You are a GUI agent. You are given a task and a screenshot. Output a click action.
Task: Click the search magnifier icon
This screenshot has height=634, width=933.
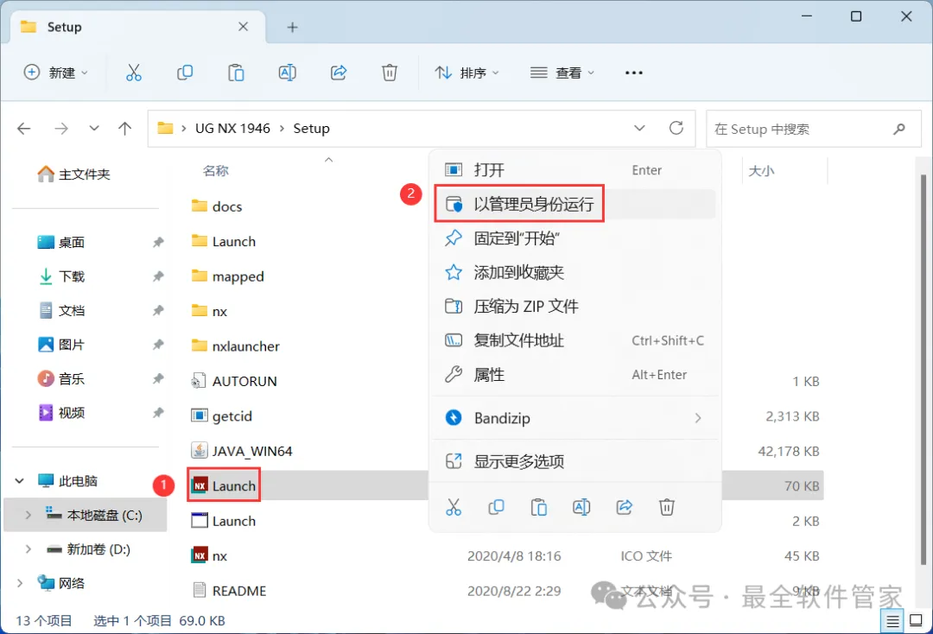[x=899, y=129]
